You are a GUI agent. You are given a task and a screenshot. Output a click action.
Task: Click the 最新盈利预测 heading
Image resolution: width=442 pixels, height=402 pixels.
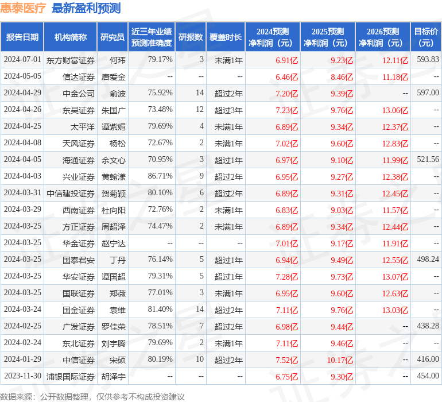(86, 8)
